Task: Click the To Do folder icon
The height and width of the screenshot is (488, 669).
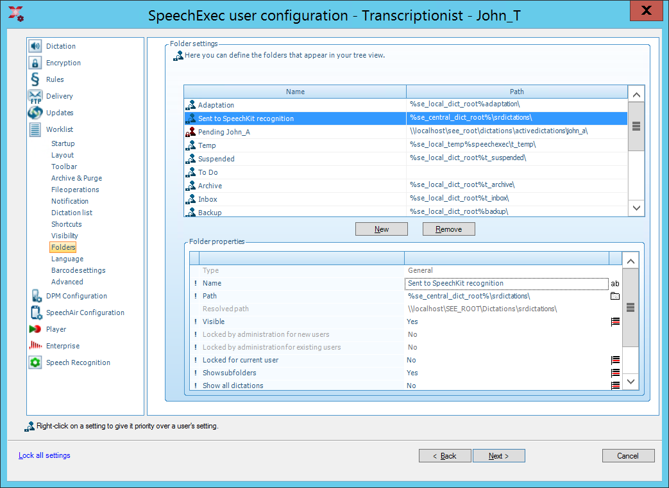Action: (x=191, y=172)
